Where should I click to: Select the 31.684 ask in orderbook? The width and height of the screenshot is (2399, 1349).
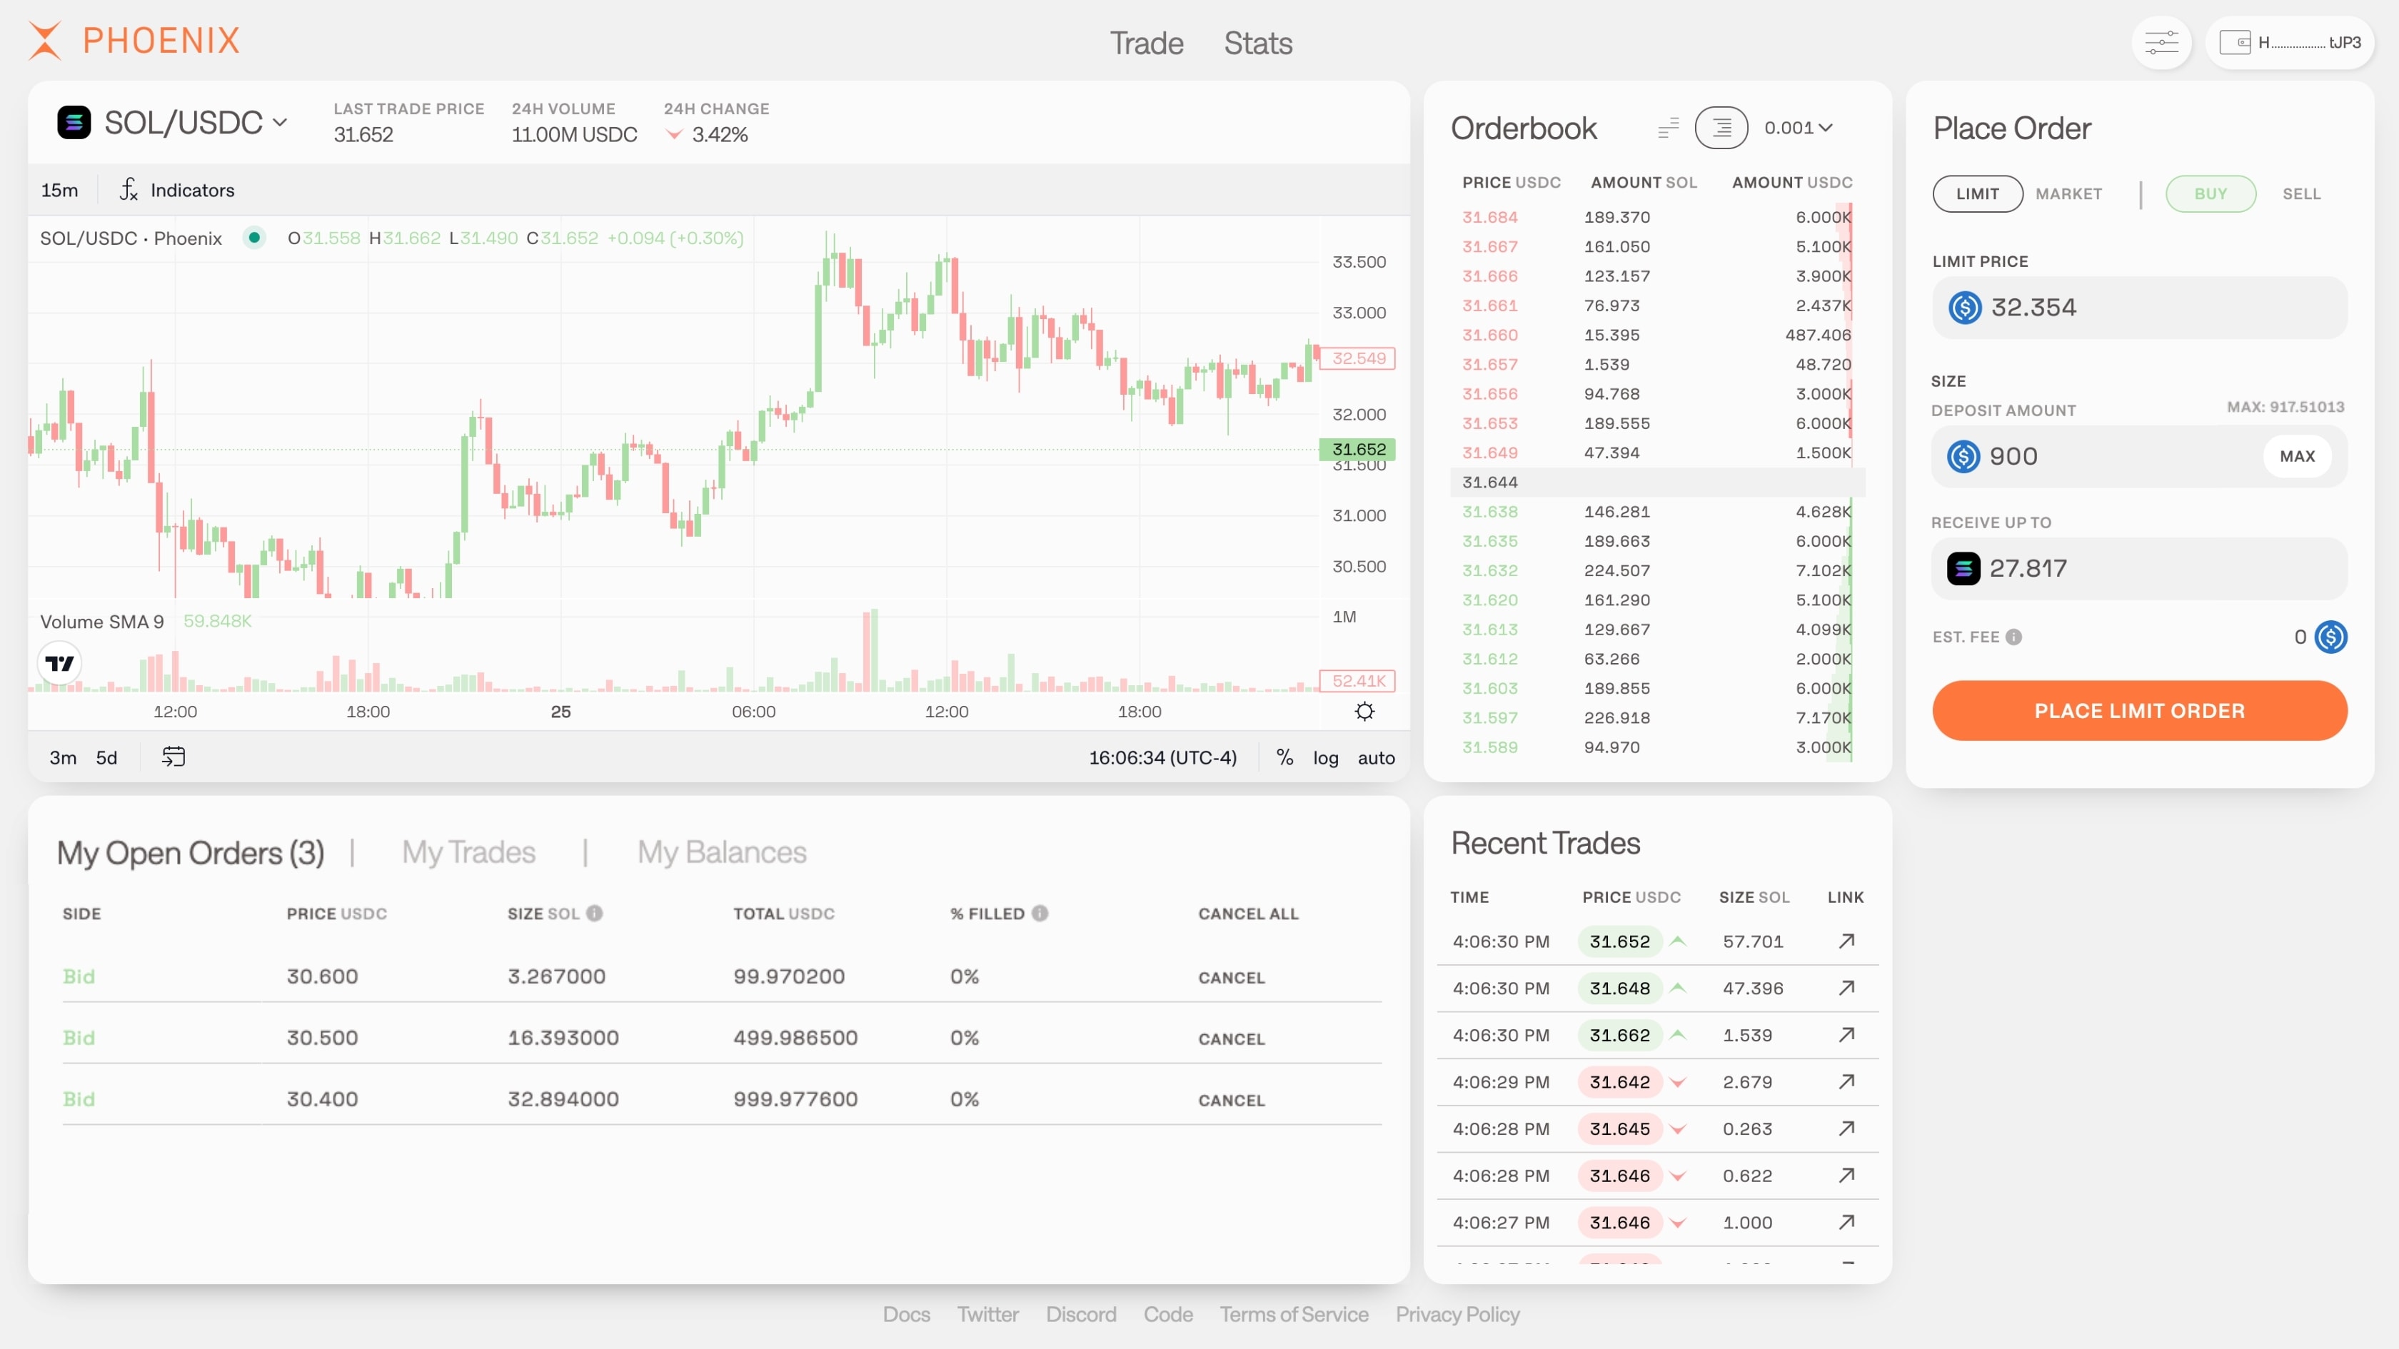[x=1656, y=217]
